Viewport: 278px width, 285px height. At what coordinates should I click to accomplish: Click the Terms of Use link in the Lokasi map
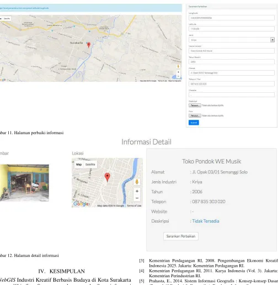point(134,205)
